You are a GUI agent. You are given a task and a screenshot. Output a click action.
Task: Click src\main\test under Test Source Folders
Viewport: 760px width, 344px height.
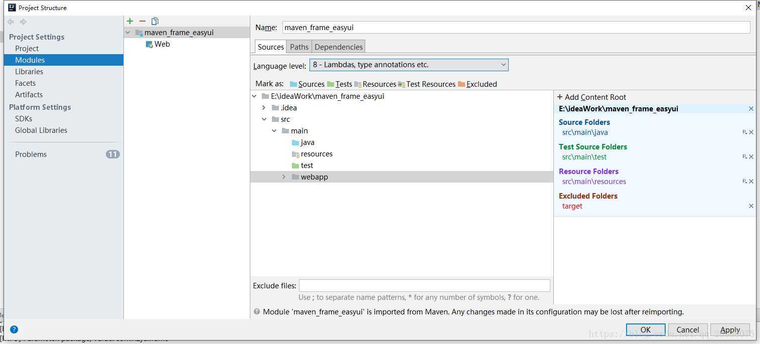[x=584, y=157]
